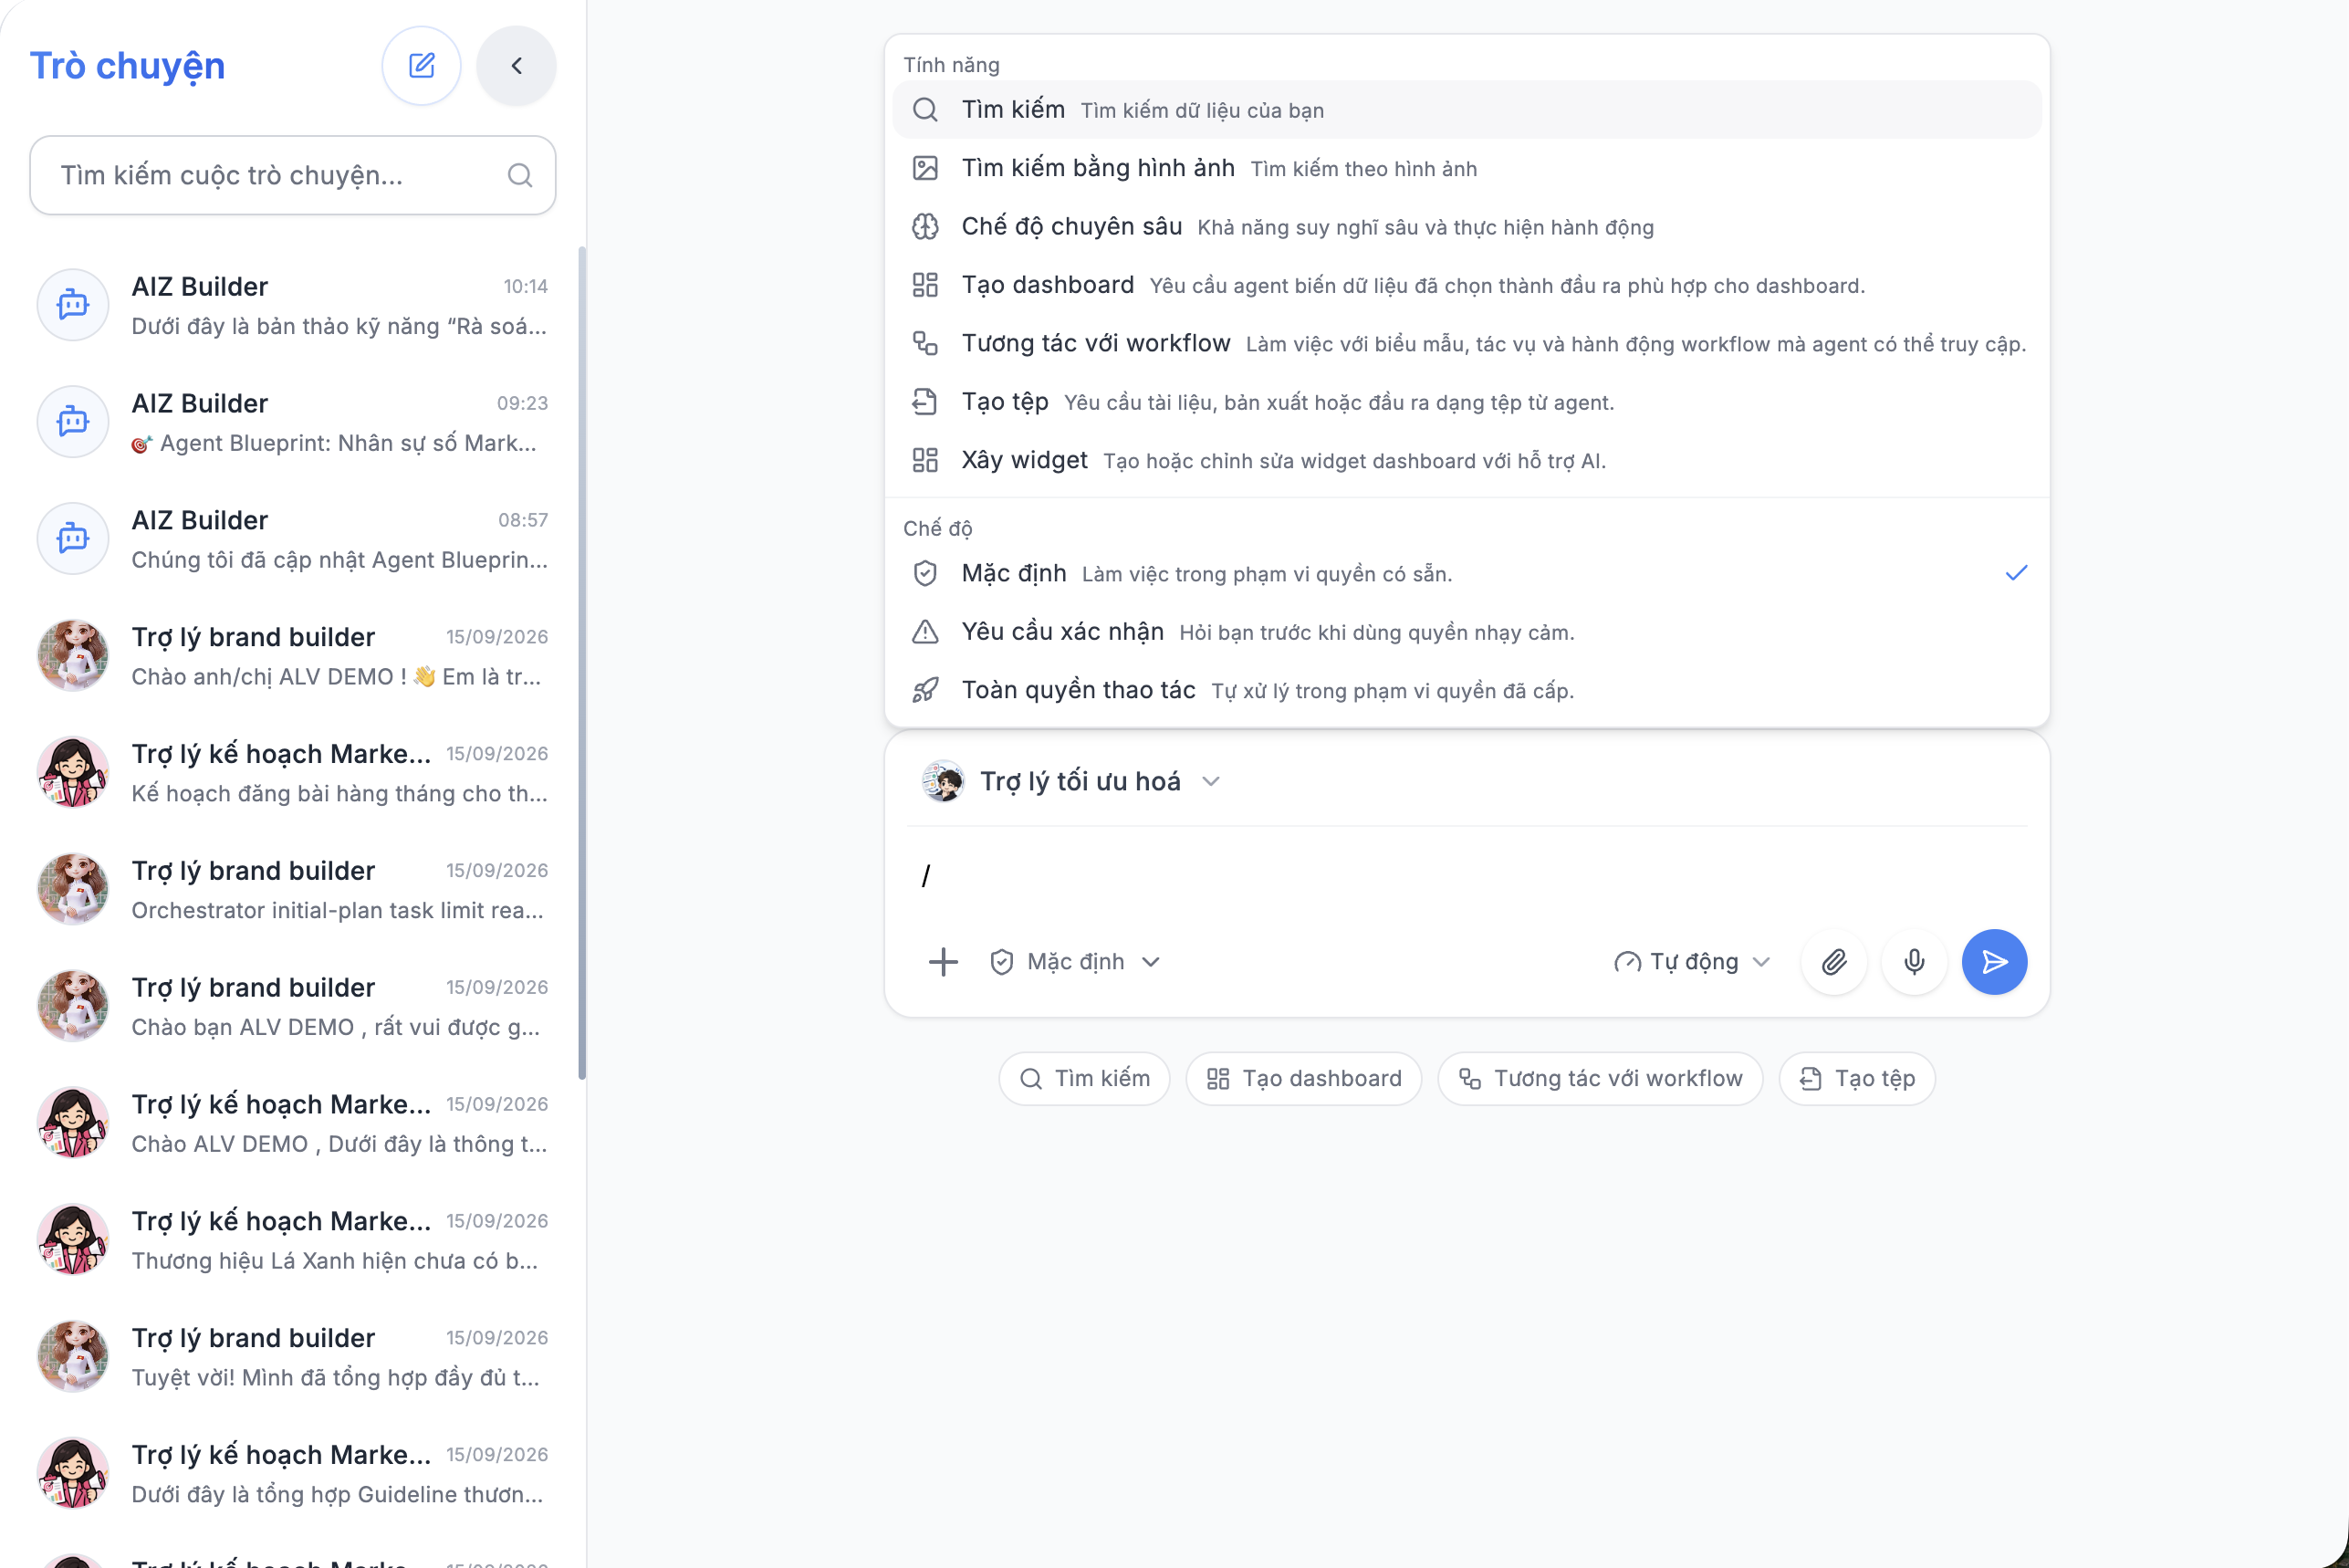Choose Tìm kiếm bằng hình ảnh feature
Image resolution: width=2349 pixels, height=1568 pixels.
click(x=1467, y=168)
